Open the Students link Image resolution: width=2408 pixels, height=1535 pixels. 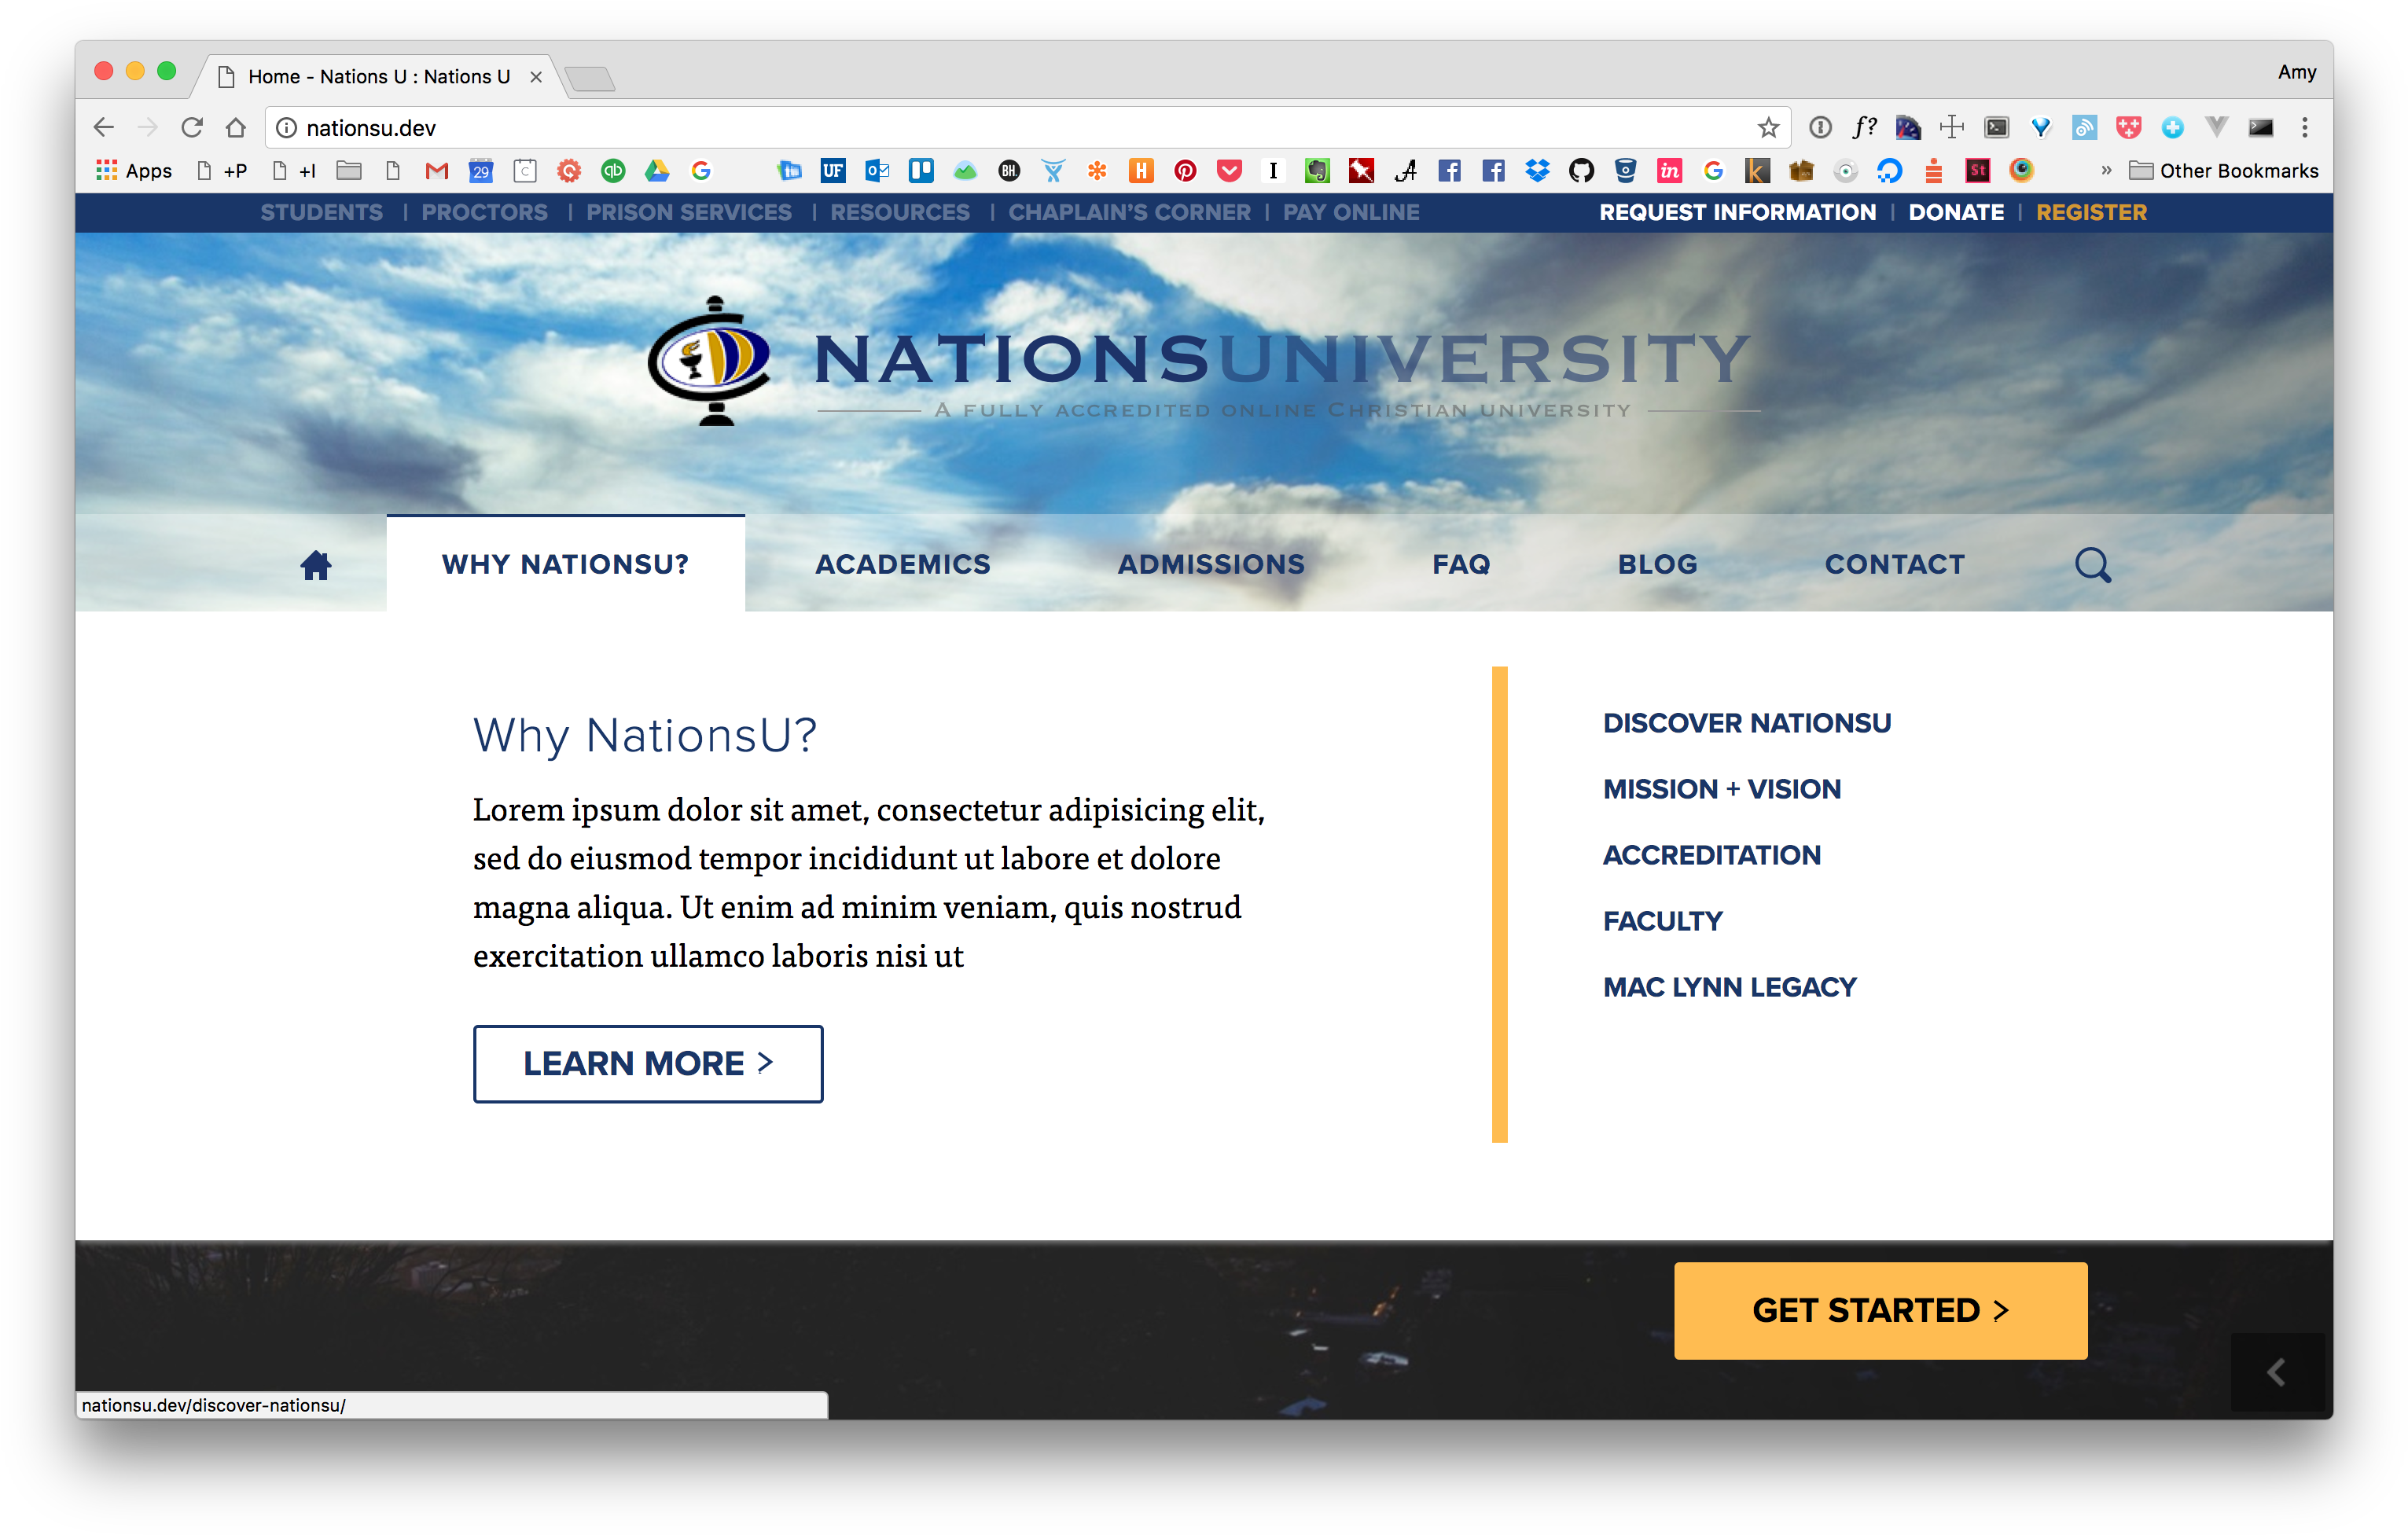coord(322,212)
